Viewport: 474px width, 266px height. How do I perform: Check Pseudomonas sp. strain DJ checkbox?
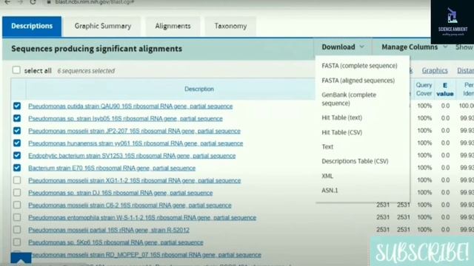17,192
